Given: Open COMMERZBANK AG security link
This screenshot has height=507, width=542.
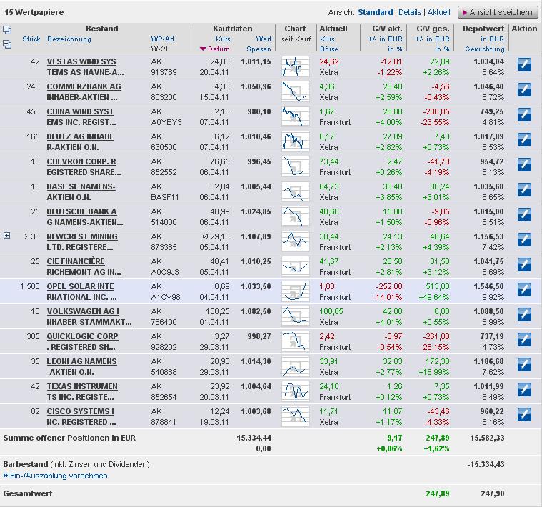Looking at the screenshot, I should click(84, 91).
